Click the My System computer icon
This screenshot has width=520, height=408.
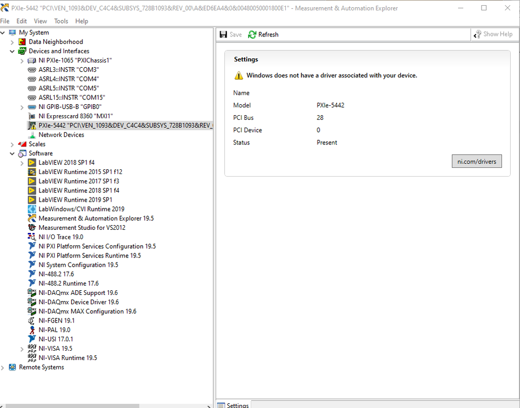coord(12,32)
